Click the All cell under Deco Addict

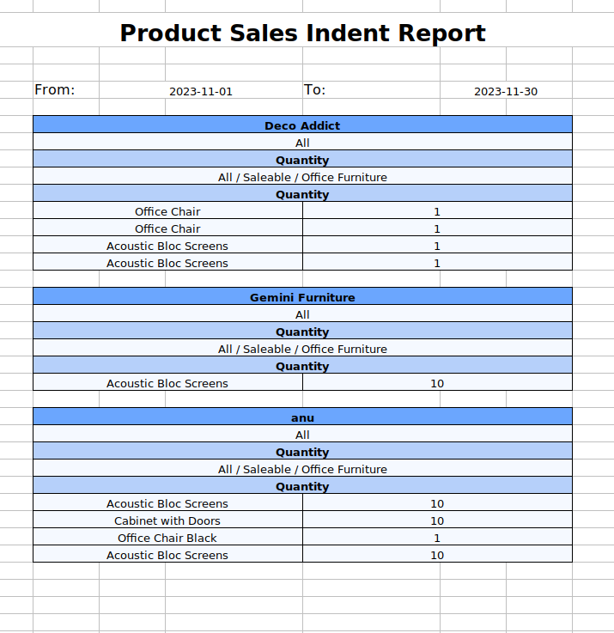[302, 143]
